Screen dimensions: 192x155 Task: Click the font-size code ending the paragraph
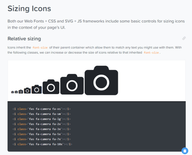coord(151,53)
